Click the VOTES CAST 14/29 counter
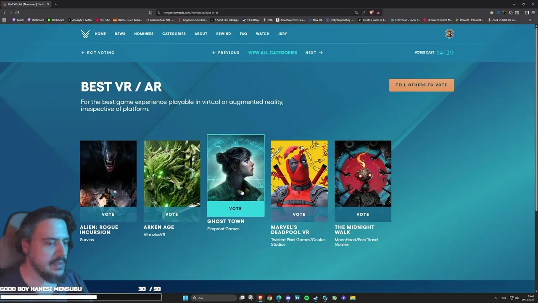This screenshot has width=538, height=303. [434, 53]
